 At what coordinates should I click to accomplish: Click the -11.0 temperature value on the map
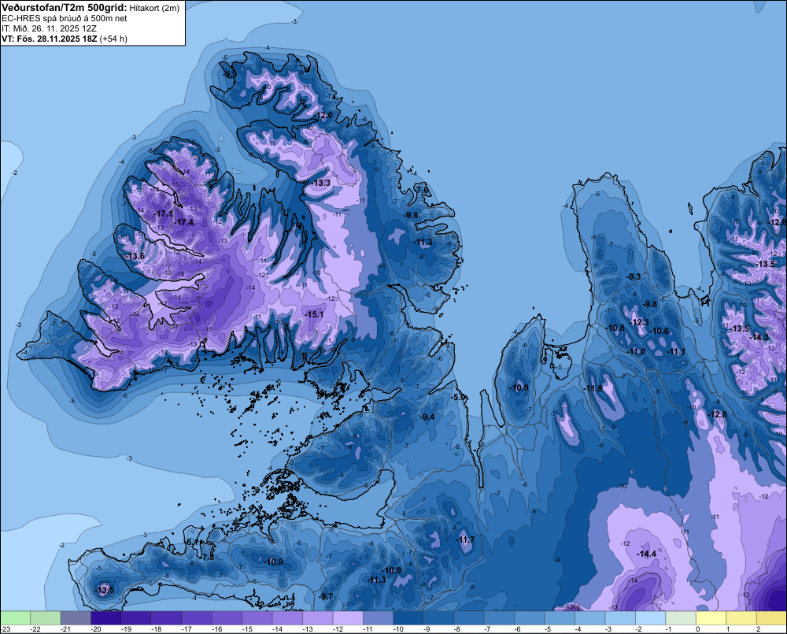pyautogui.click(x=637, y=352)
